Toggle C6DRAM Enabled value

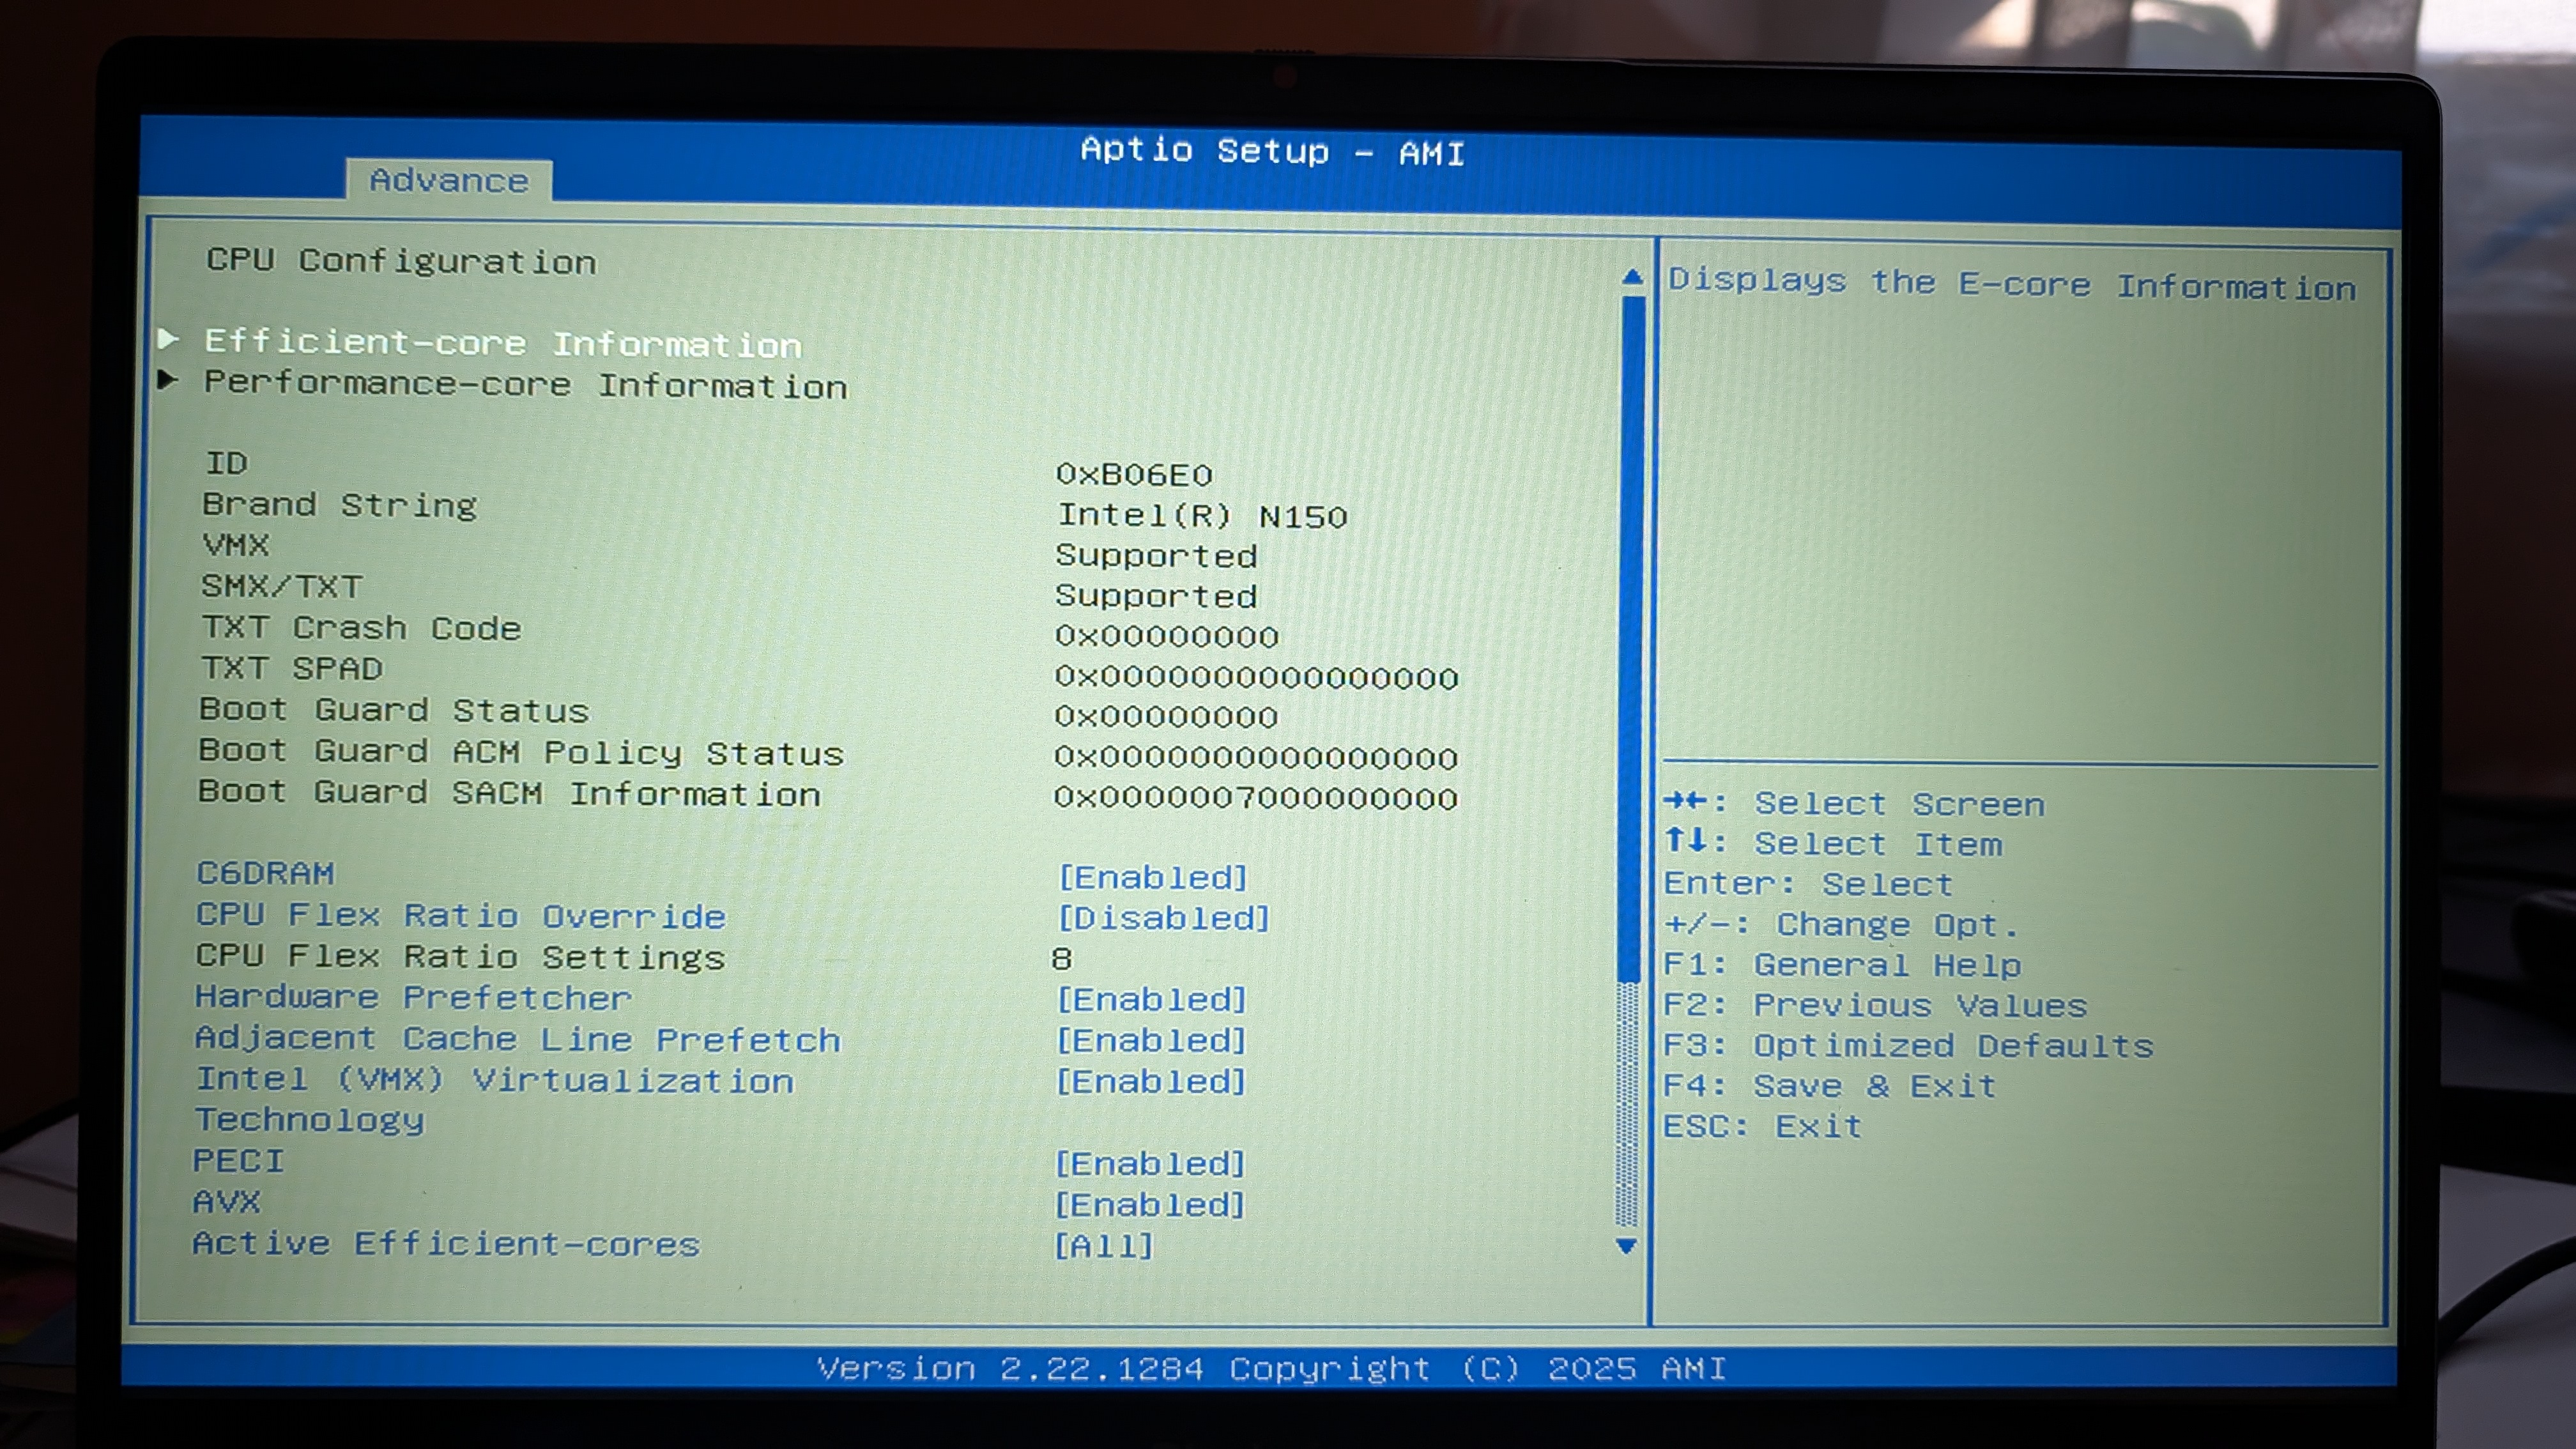[x=1153, y=878]
